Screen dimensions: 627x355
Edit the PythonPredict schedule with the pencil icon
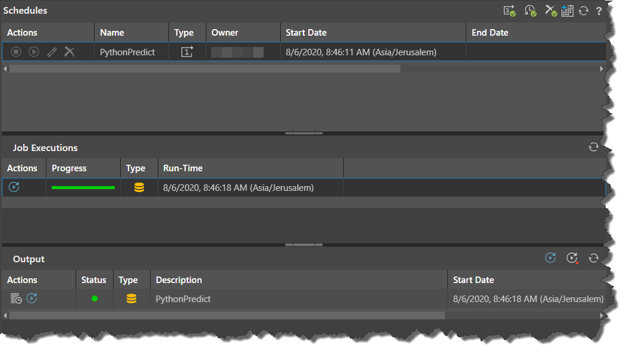pyautogui.click(x=52, y=52)
